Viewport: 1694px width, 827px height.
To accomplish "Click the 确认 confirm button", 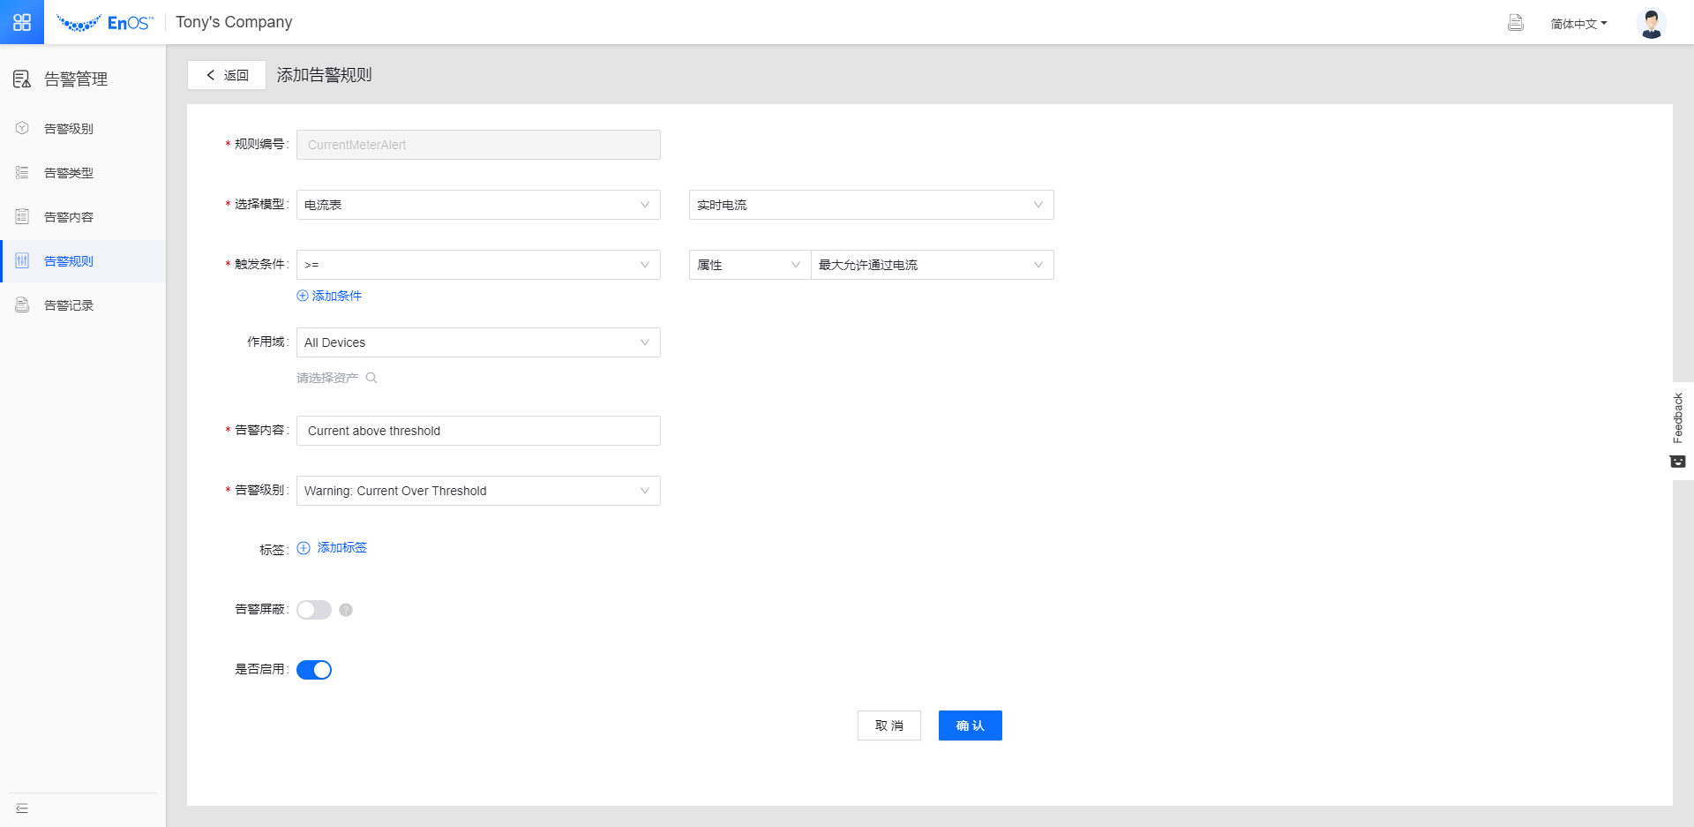I will tap(970, 726).
